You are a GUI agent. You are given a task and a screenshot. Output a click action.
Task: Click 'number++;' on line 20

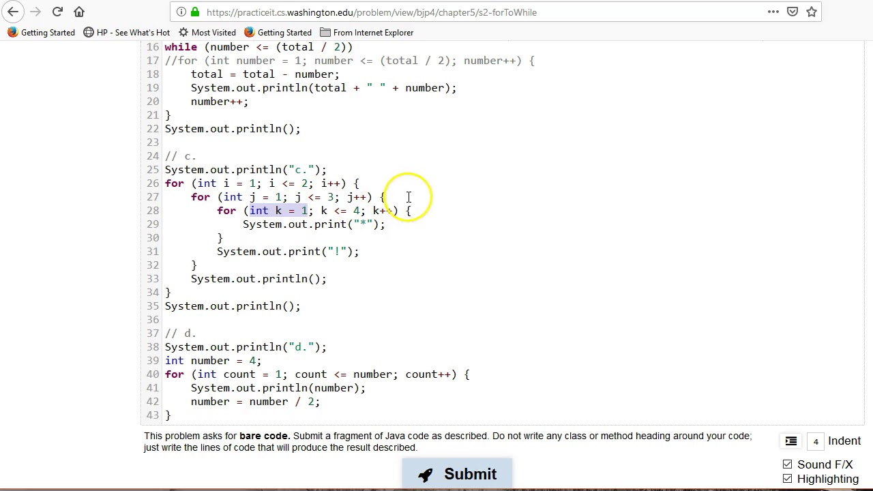pos(220,102)
